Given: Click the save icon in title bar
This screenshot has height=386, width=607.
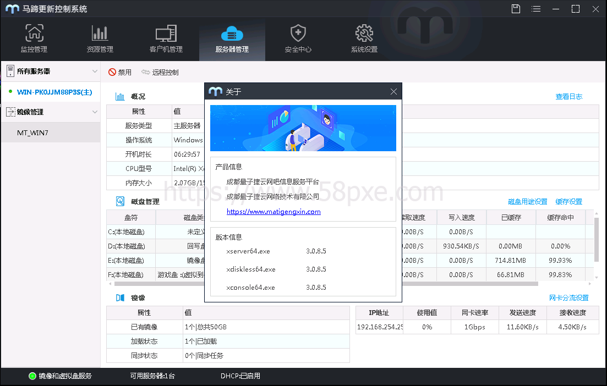Looking at the screenshot, I should tap(516, 9).
